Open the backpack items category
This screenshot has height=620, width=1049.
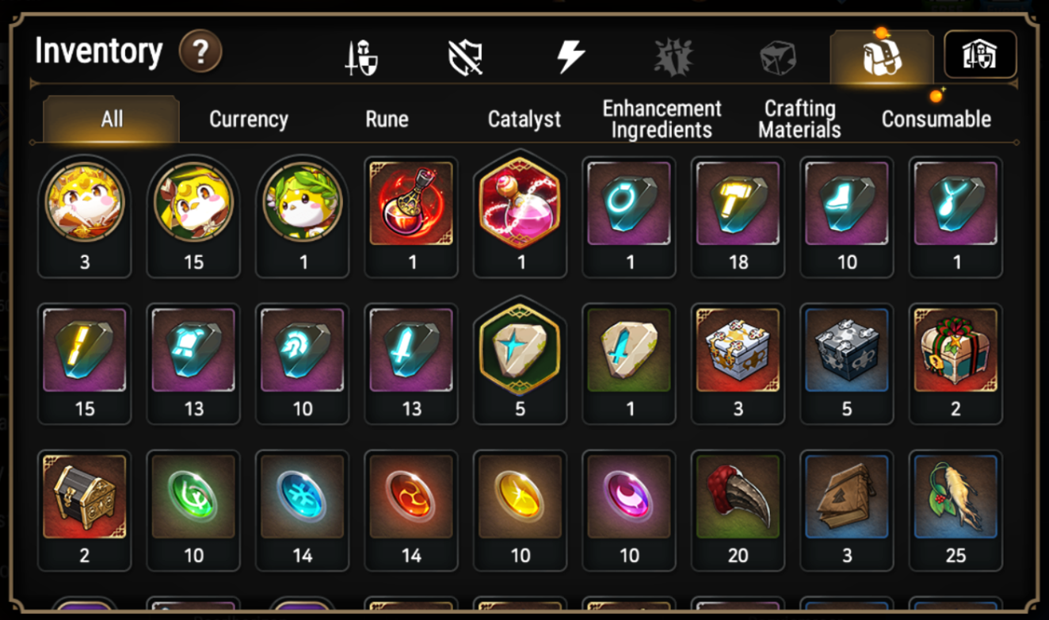point(882,56)
